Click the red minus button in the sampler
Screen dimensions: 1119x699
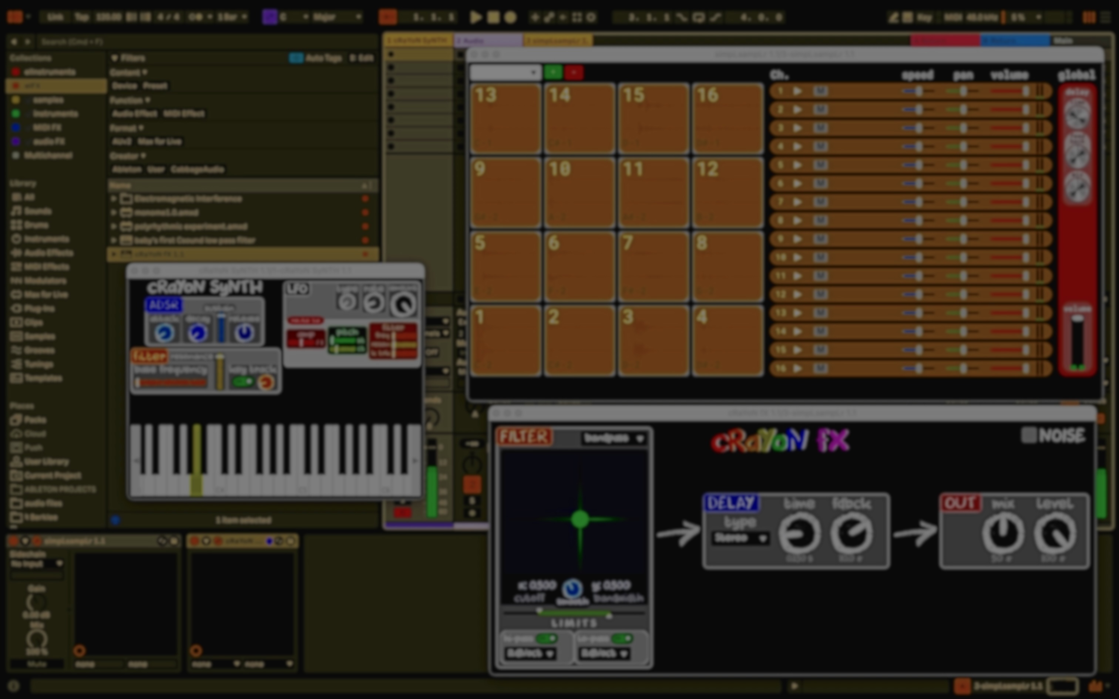[574, 72]
